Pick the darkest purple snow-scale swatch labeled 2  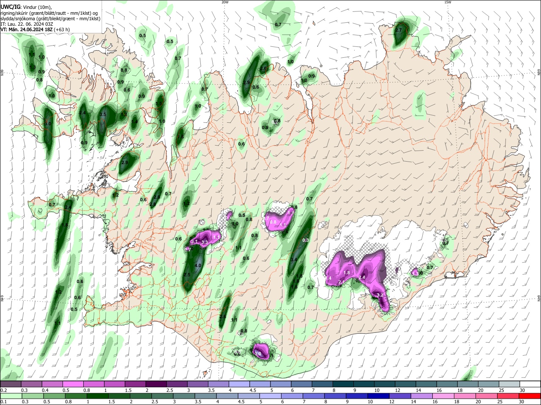tap(156, 384)
